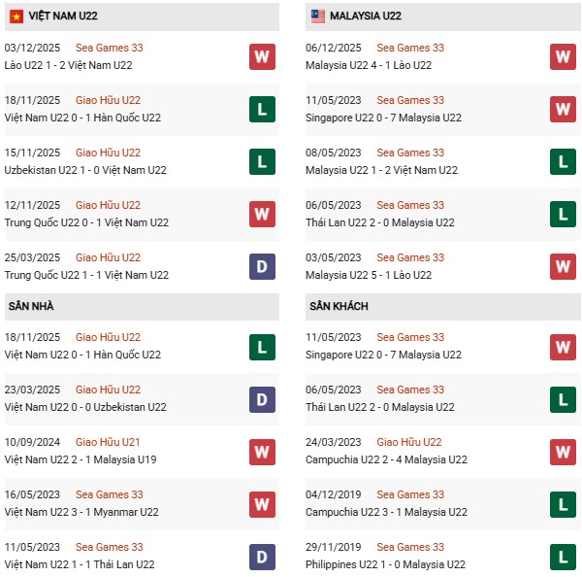This screenshot has height=577, width=582.
Task: Click the Vietnam flag icon
Action: 16,17
